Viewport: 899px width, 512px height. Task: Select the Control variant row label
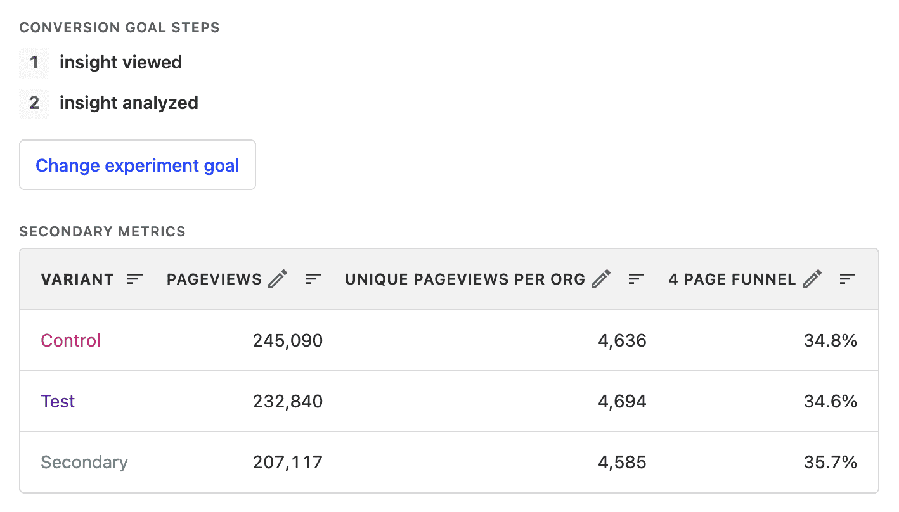[x=71, y=341]
